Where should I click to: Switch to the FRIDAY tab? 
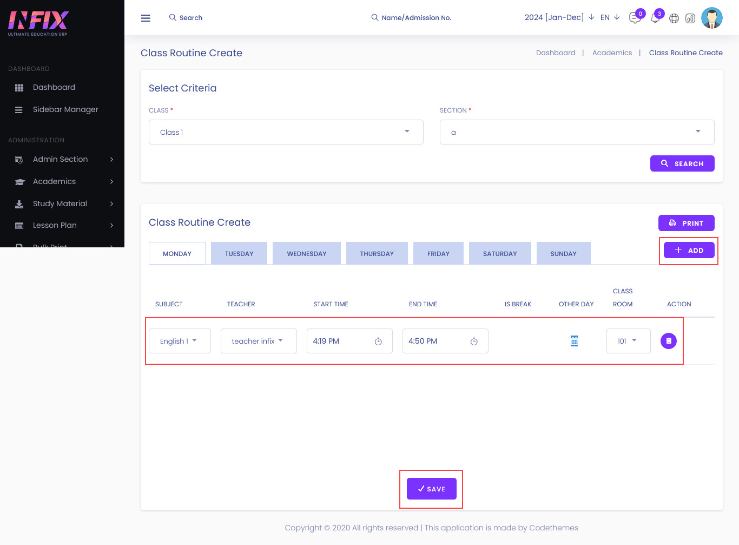click(438, 253)
